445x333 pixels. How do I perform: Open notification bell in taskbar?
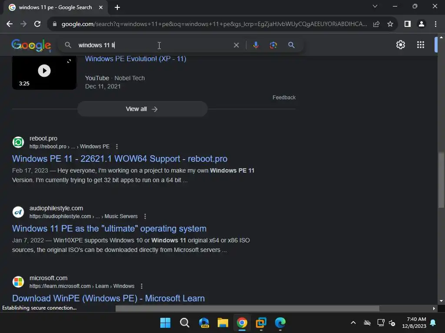click(433, 323)
